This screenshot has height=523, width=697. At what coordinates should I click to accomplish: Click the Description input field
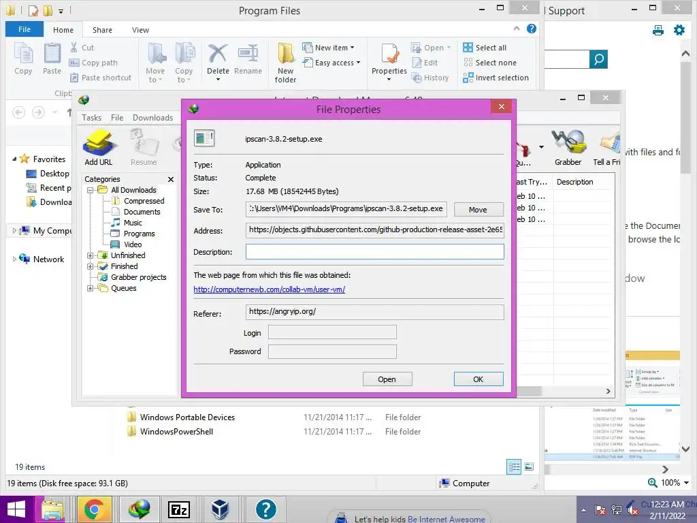coord(375,252)
